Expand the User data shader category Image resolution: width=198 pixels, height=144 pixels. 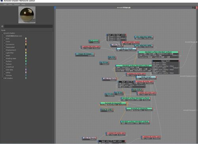click(5, 70)
